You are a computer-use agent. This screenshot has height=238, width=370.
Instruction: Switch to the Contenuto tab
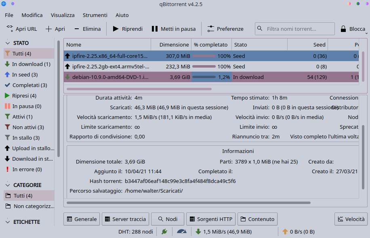tap(257, 219)
